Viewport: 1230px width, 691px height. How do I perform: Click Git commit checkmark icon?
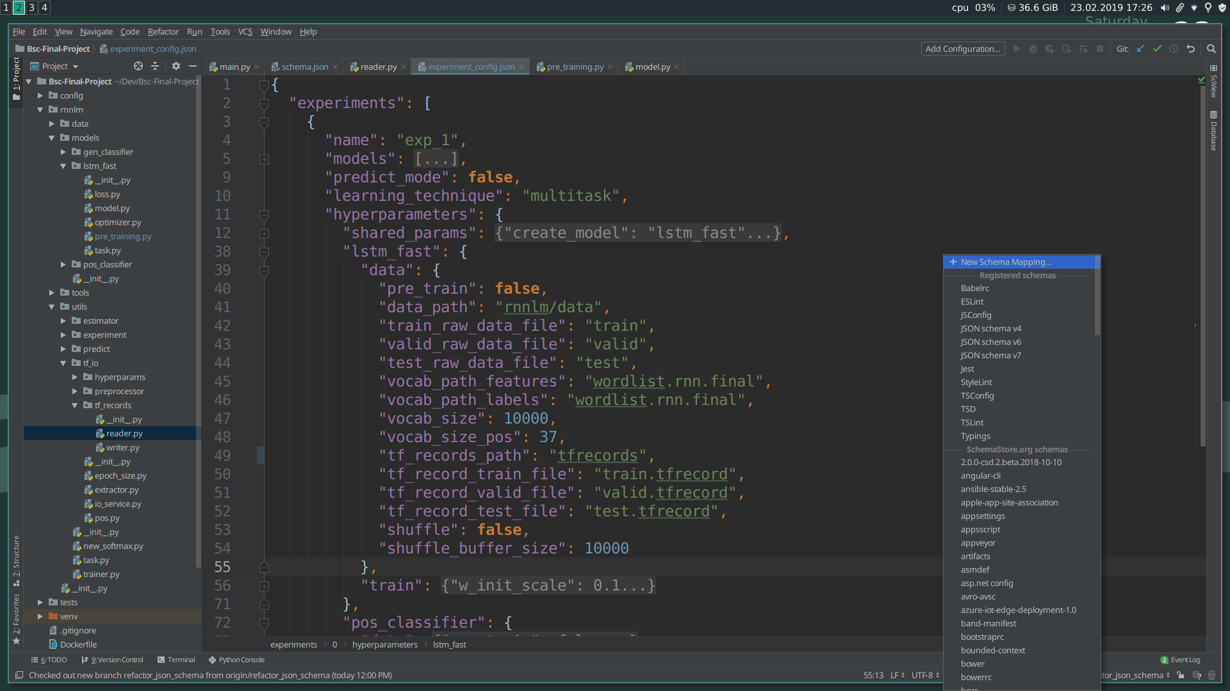1157,49
